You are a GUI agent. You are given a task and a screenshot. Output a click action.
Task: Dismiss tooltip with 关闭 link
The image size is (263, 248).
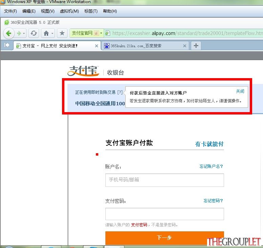point(240,91)
